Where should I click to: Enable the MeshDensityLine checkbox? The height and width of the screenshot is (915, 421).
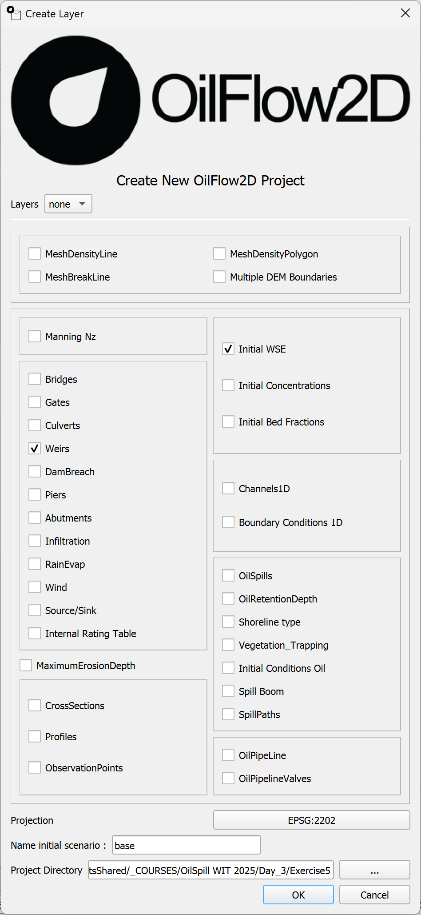point(35,254)
